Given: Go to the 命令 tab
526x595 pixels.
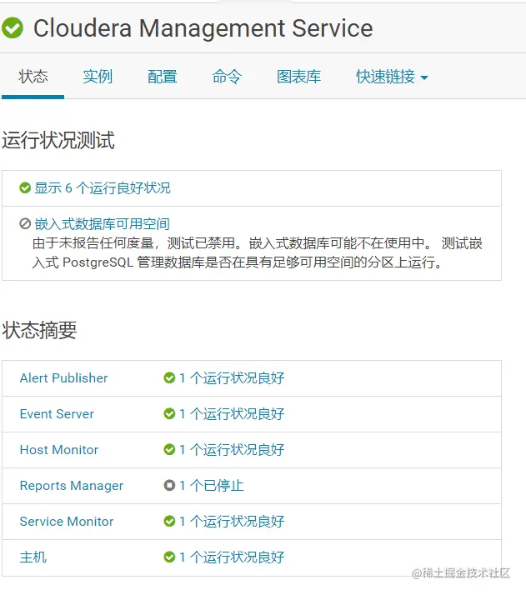Looking at the screenshot, I should [227, 77].
